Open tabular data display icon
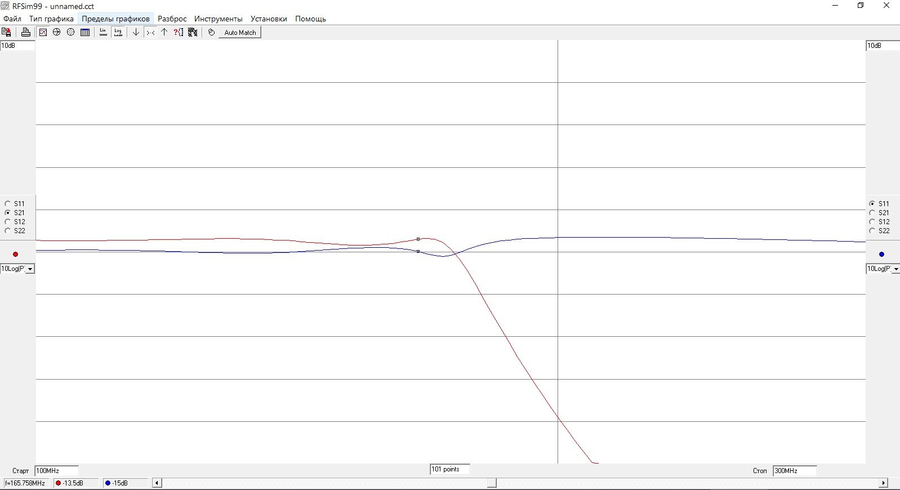Viewport: 900px width, 490px height. point(85,33)
